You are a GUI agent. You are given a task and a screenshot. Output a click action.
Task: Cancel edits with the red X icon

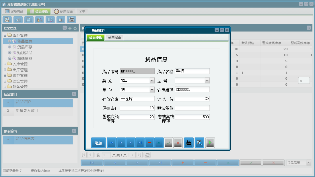point(178,142)
